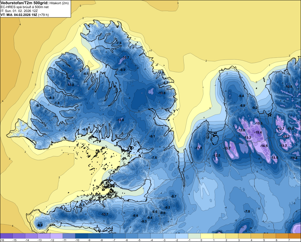Click the '(+79 h)' forecast offset
Screen dimensions: 301x242
[43, 15]
